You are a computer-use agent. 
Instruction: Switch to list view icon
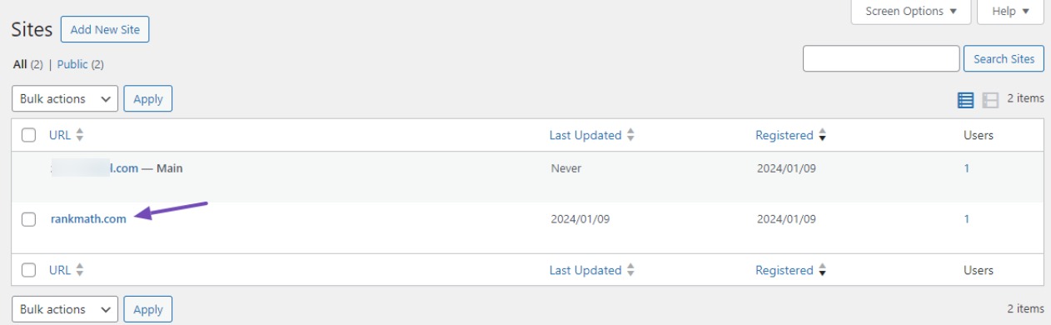pos(965,100)
